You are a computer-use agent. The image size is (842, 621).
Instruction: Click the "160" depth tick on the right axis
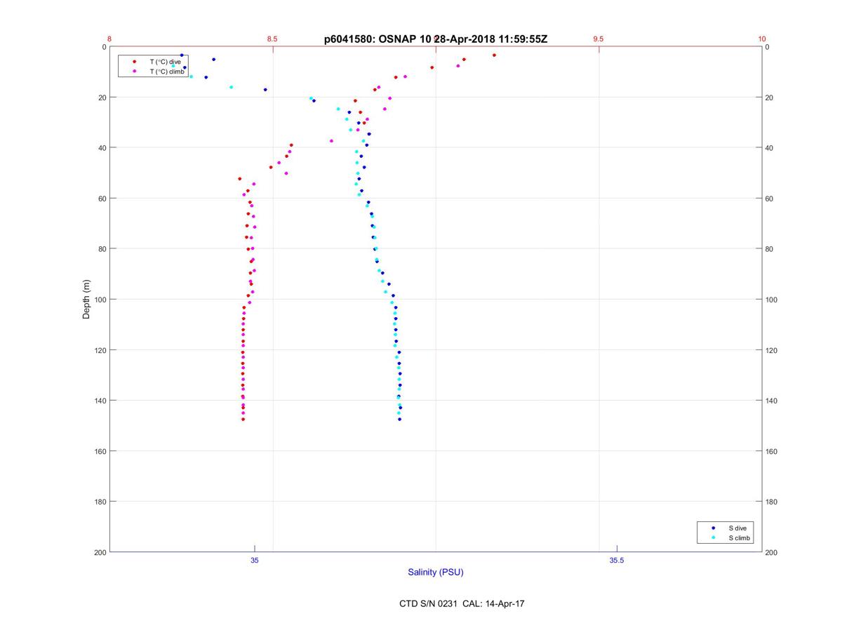772,451
